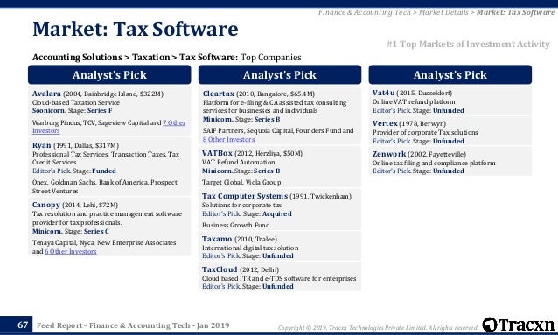558x335 pixels.
Task: Click 'Online VAT refund platform' description
Action: [414, 101]
